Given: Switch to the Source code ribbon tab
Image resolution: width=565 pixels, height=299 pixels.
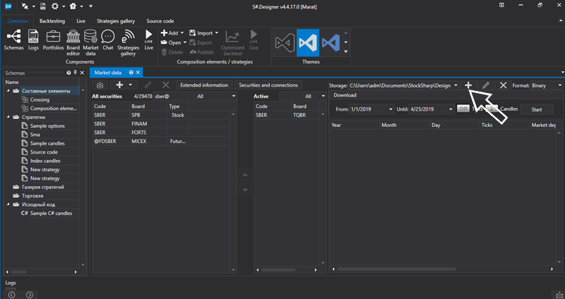Looking at the screenshot, I should point(160,21).
